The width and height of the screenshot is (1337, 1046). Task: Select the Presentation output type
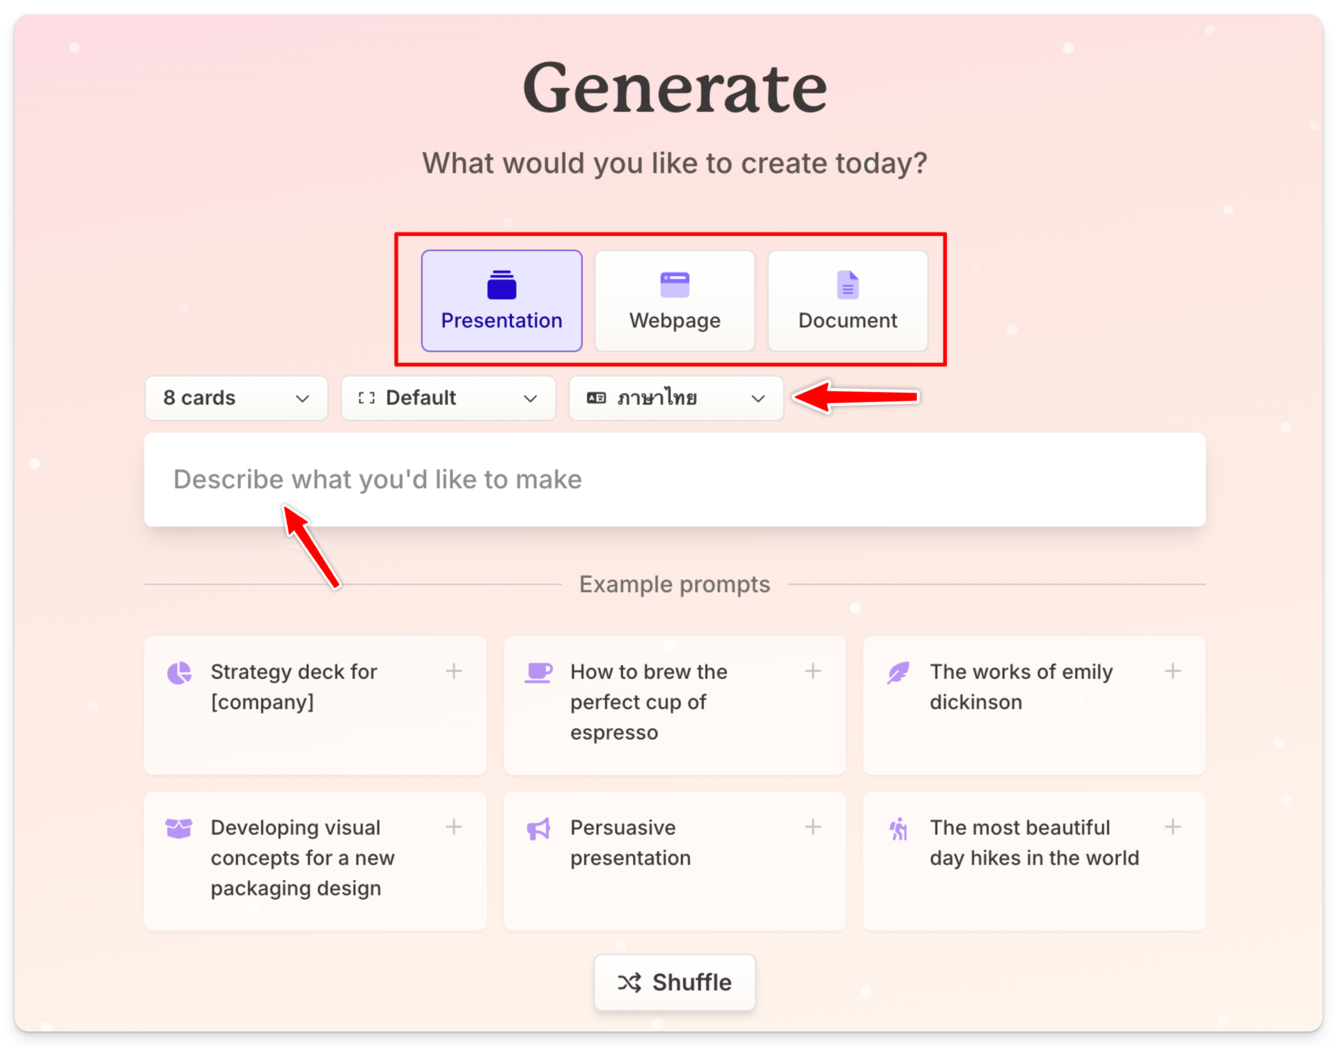point(501,301)
